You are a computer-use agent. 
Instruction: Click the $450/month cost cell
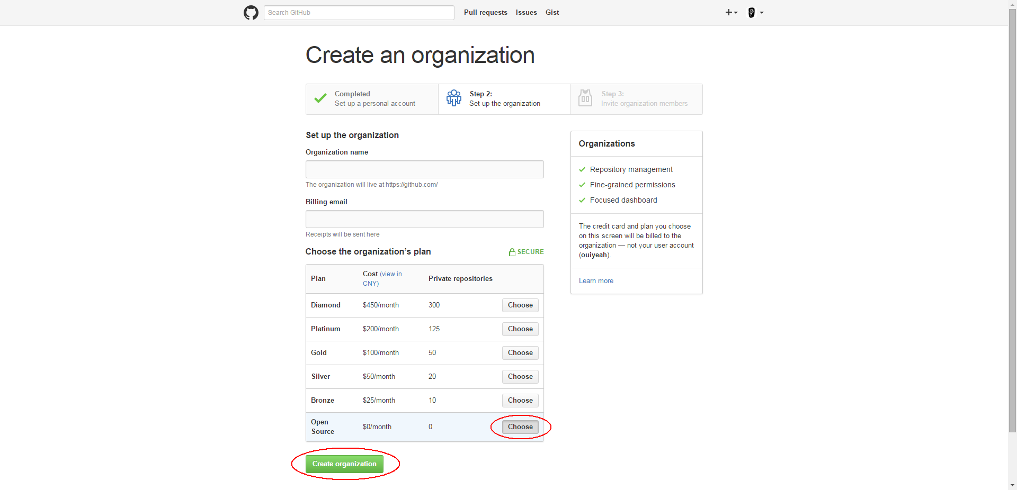(381, 305)
